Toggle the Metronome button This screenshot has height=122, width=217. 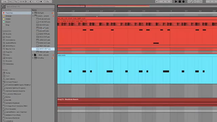tap(40, 1)
